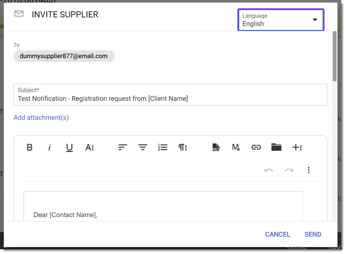Insert a hyperlink into the message
Viewport: 346px width, 254px height.
(x=256, y=147)
